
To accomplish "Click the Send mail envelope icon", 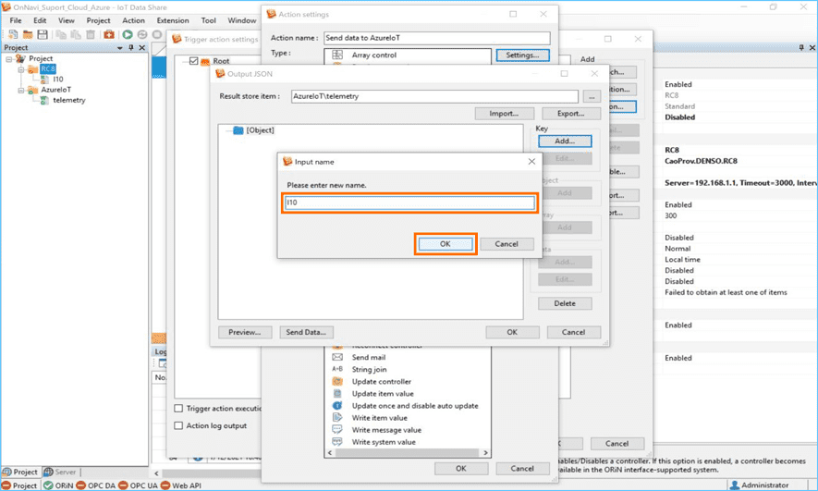I will coord(337,358).
